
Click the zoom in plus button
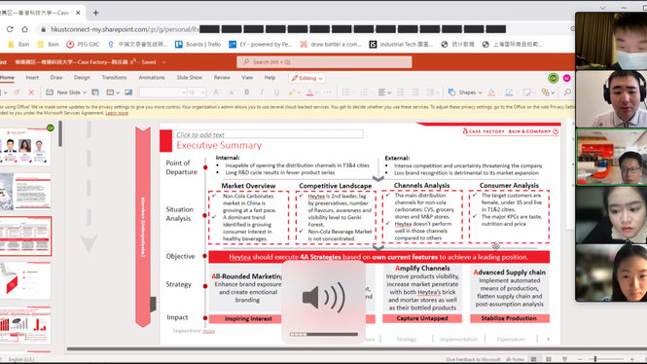point(632,359)
